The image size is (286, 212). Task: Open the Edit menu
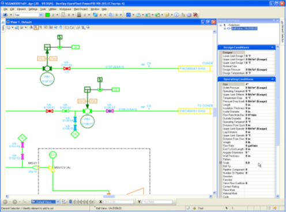coord(12,9)
